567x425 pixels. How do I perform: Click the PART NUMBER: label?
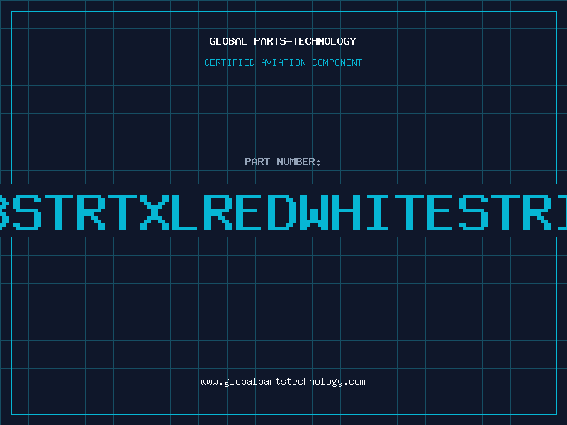[x=283, y=161]
